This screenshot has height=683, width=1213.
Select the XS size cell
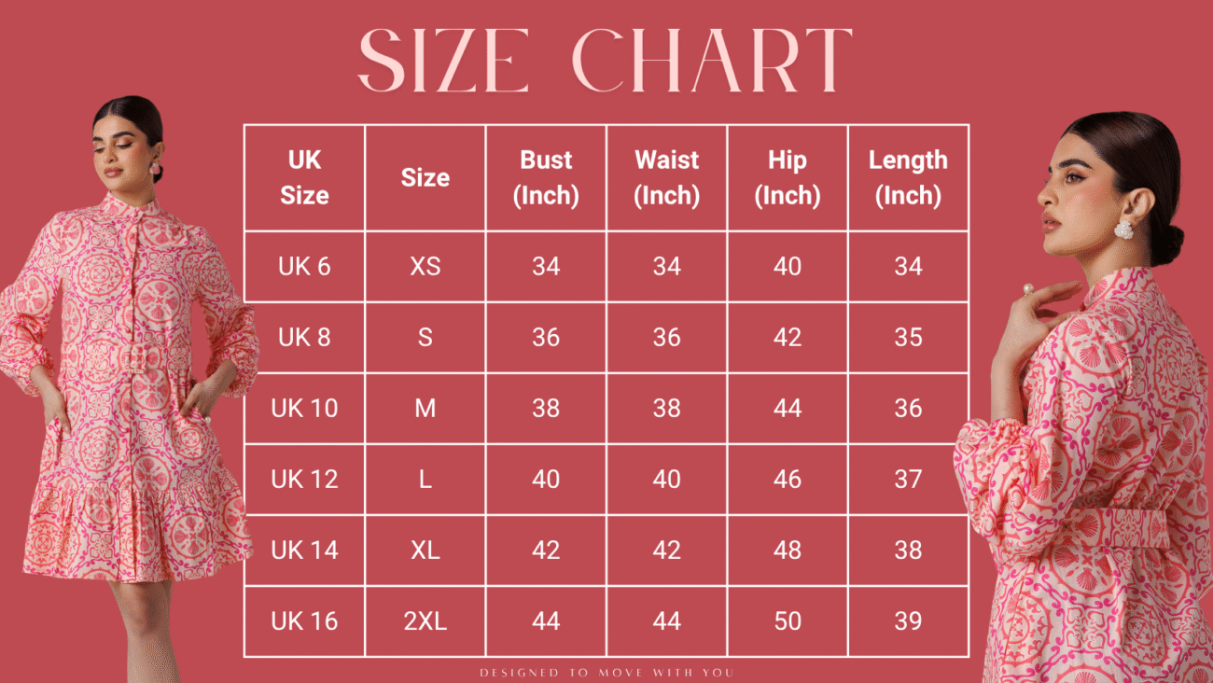[425, 266]
